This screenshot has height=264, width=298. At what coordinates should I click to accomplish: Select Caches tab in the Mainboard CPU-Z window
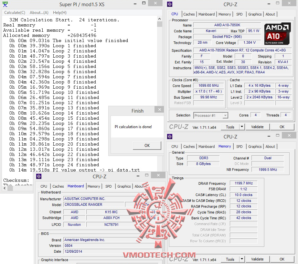(58, 186)
